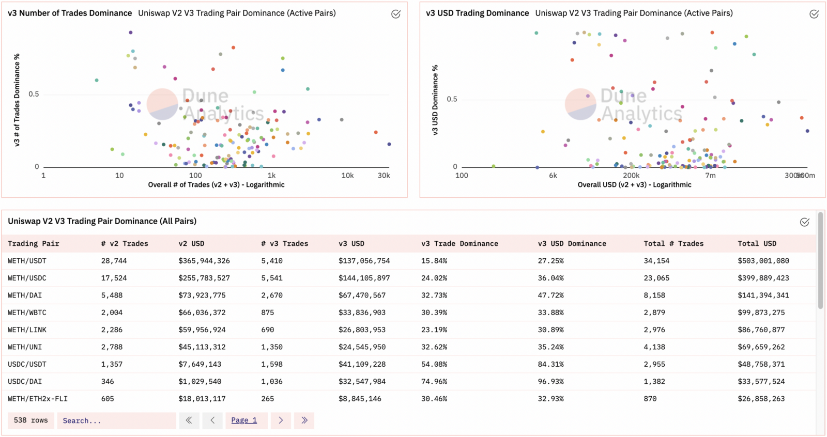Select the WETH/USDC row cell

pyautogui.click(x=27, y=278)
